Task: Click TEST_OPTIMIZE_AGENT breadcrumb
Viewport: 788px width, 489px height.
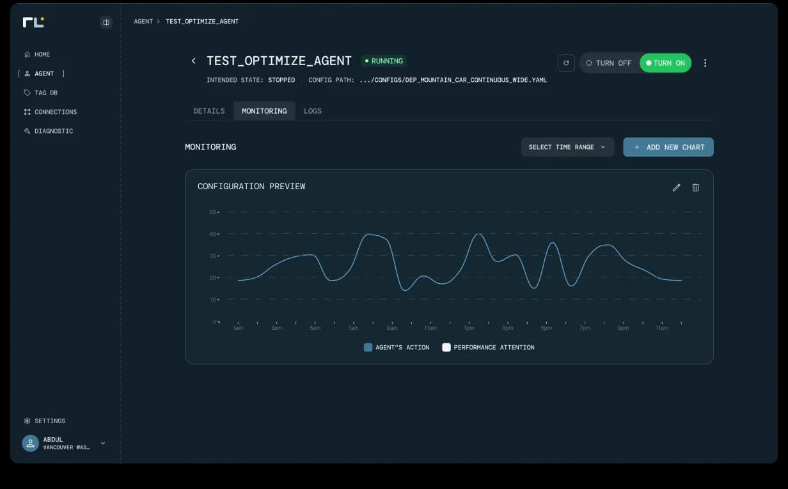Action: click(x=202, y=22)
